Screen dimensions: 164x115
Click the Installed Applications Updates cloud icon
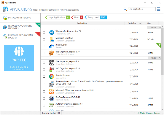[5, 36]
